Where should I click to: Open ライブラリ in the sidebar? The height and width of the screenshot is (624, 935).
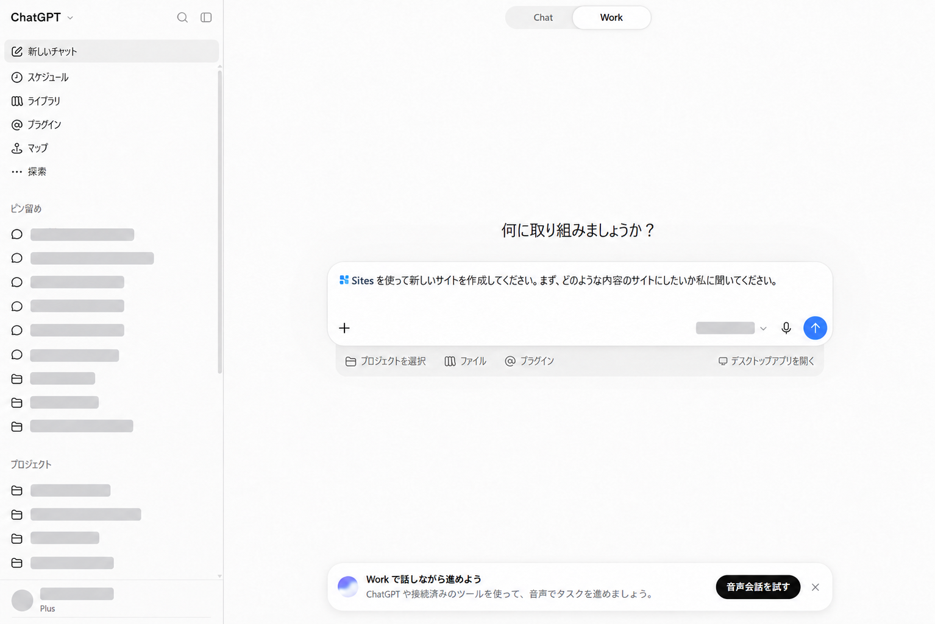click(36, 101)
